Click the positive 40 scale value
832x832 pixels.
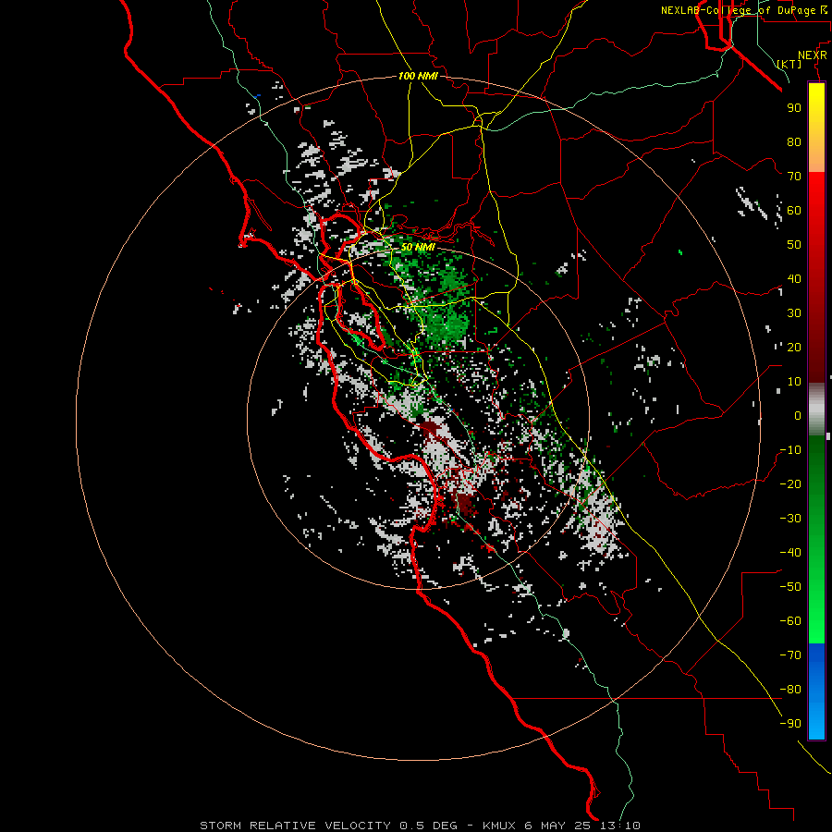coord(794,278)
